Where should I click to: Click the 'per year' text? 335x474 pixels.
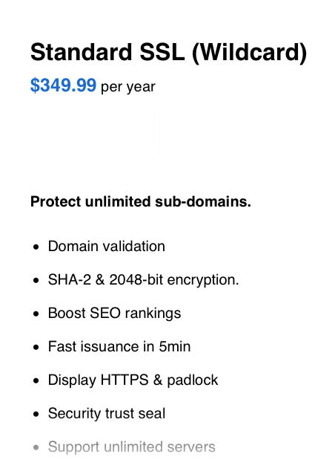pyautogui.click(x=128, y=88)
